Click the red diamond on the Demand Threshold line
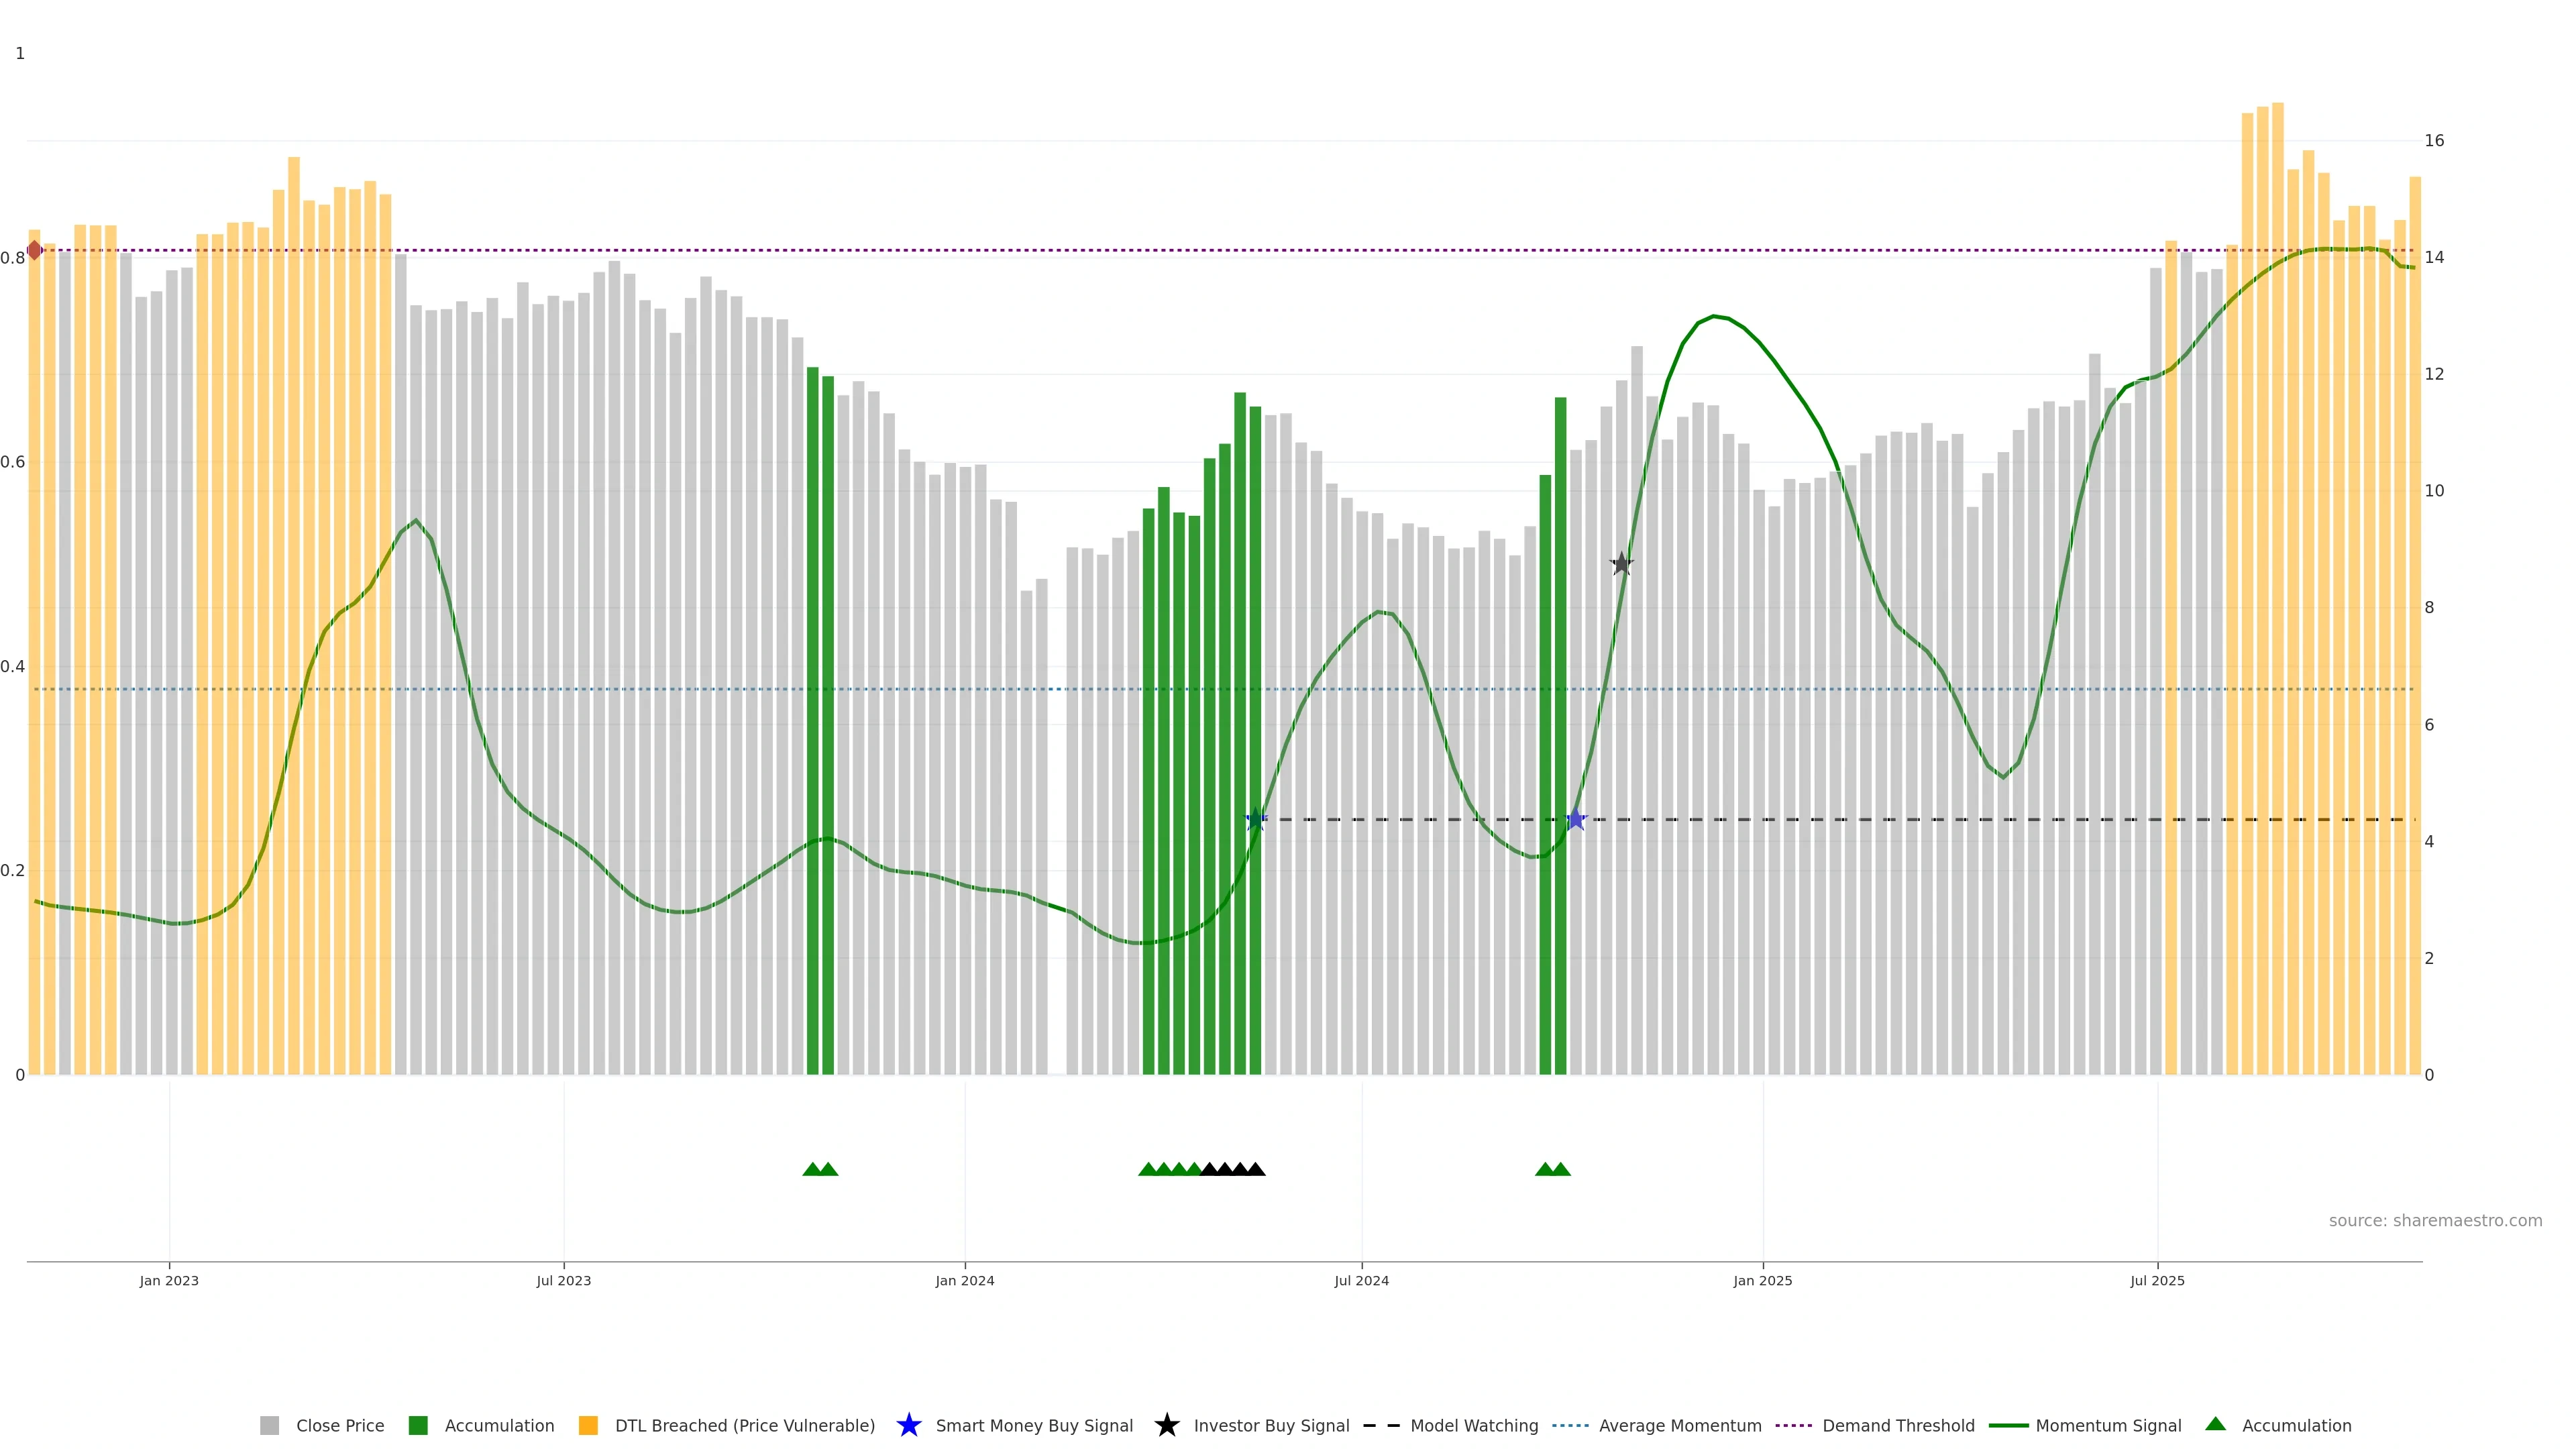This screenshot has height=1449, width=2576. click(35, 250)
